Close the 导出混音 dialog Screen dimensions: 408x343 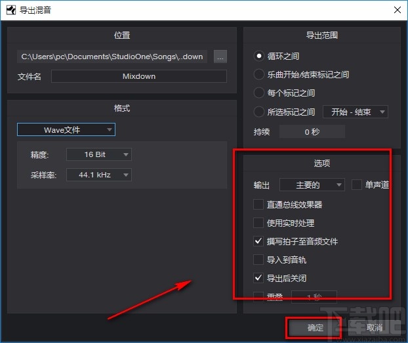coord(398,10)
